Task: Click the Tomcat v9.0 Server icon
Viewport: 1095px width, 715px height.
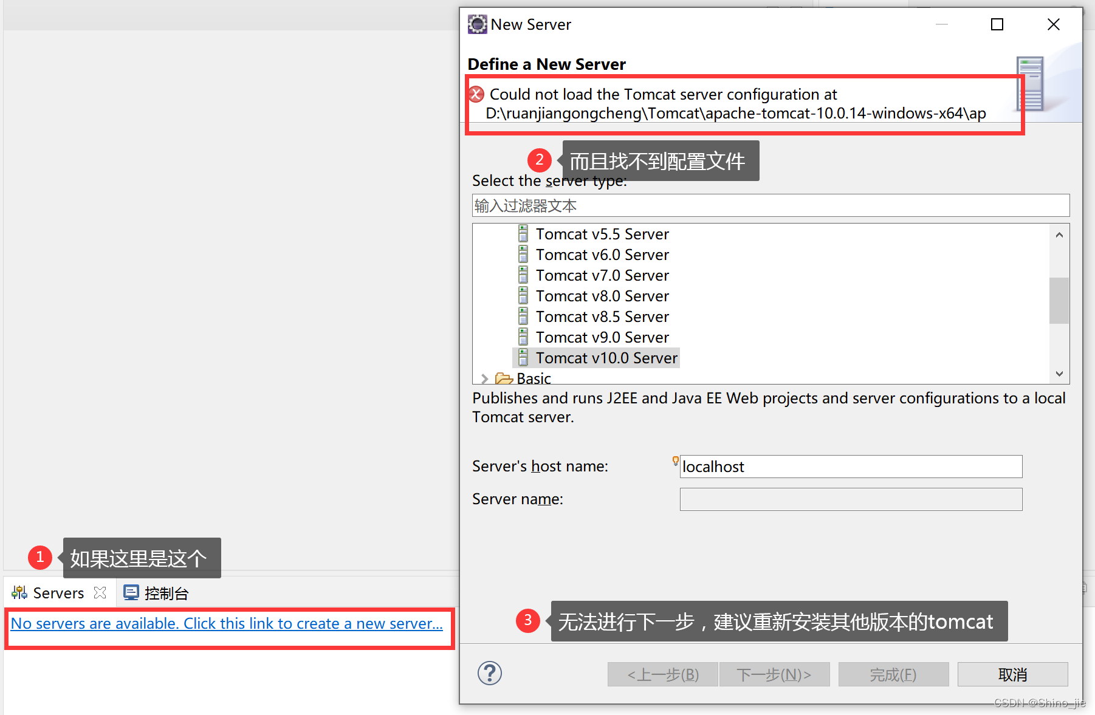Action: (x=523, y=337)
